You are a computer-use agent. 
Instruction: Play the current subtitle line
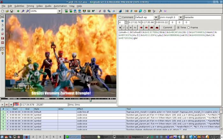coord(7,105)
